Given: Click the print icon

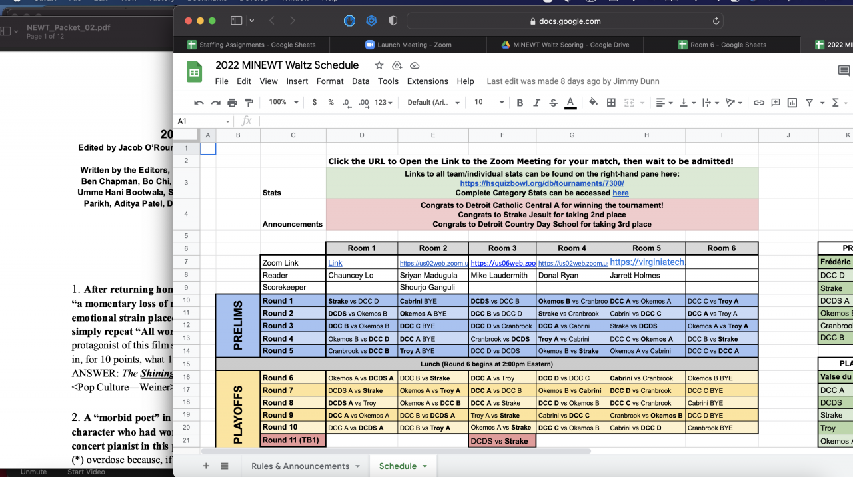Looking at the screenshot, I should click(232, 103).
